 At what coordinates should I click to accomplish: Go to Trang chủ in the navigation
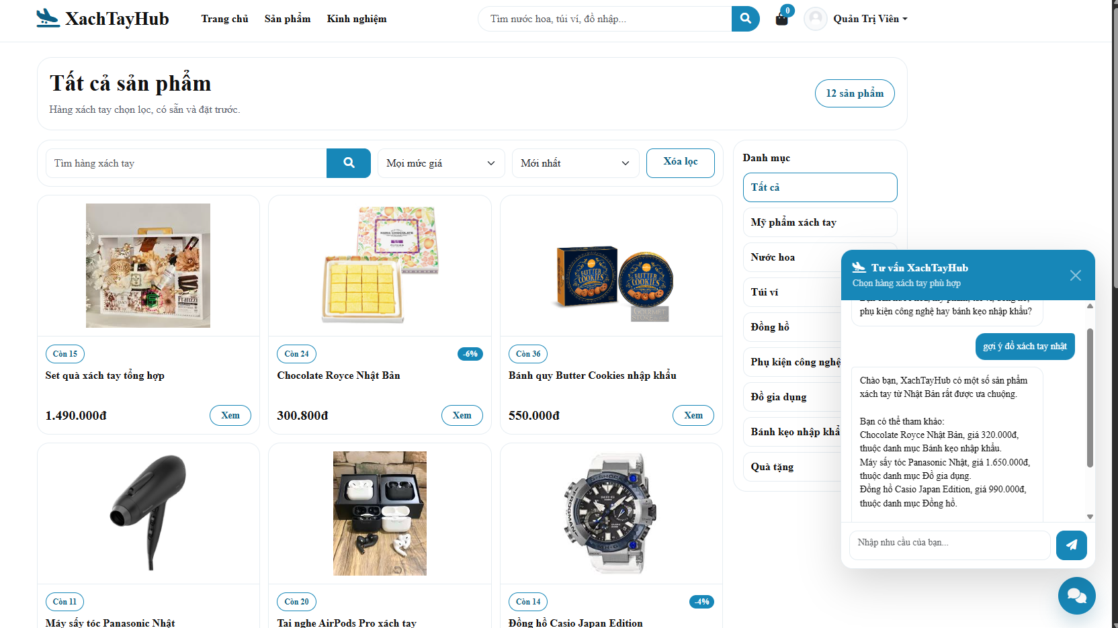coord(224,19)
